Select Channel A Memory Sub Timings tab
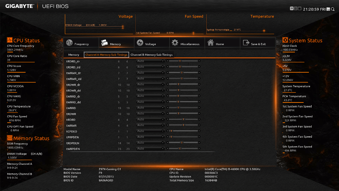 [106, 55]
